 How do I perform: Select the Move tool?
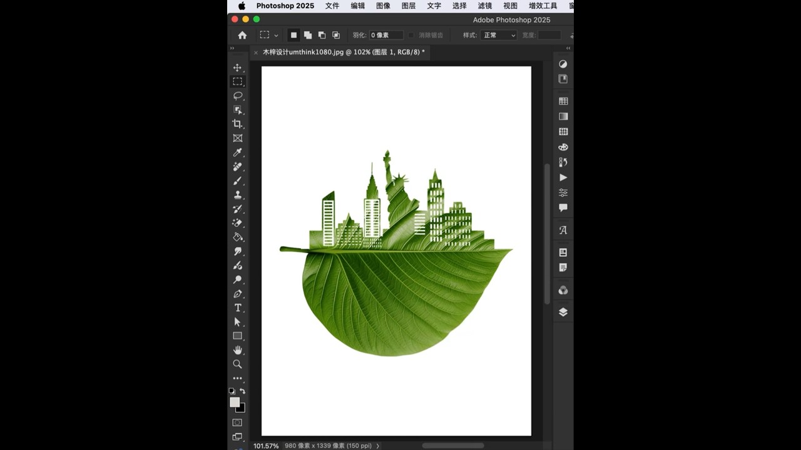(x=237, y=67)
